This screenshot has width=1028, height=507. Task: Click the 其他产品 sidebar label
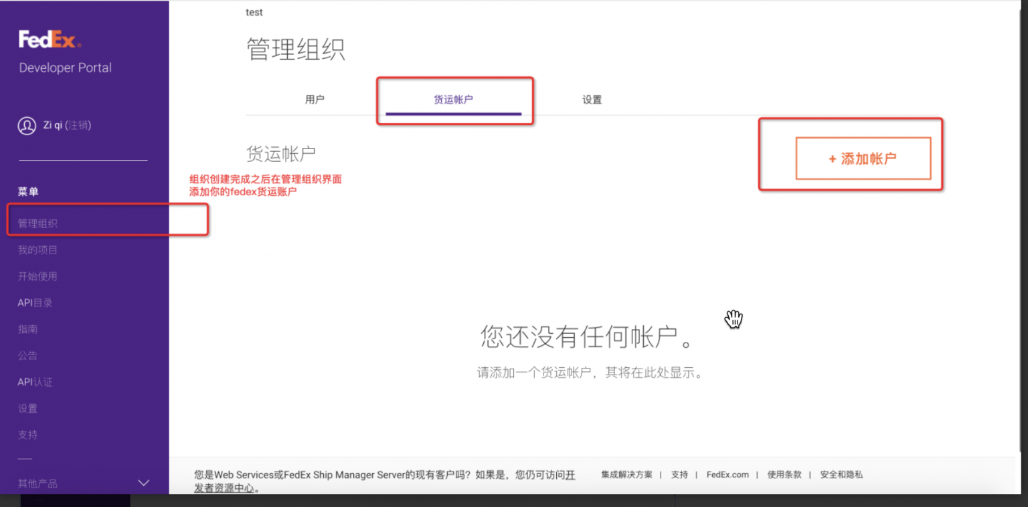click(37, 484)
